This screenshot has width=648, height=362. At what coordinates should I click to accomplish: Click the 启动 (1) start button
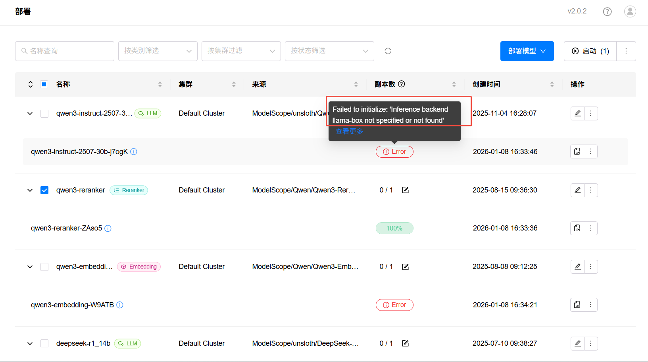590,51
